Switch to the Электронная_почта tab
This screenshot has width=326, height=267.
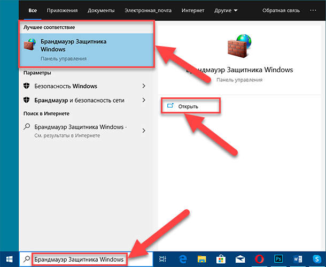click(148, 10)
